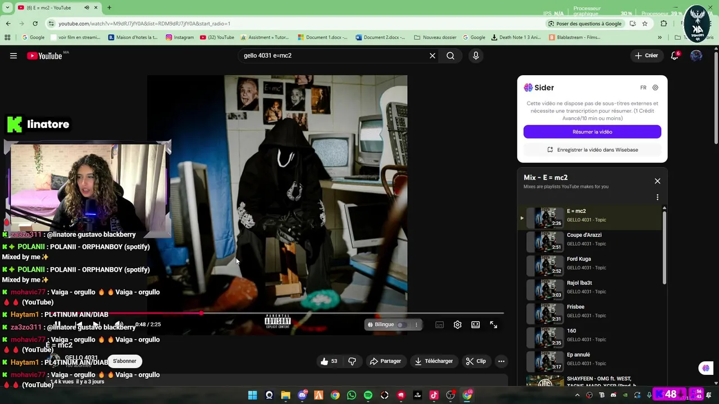Show hidden system tray icons

pos(577,395)
